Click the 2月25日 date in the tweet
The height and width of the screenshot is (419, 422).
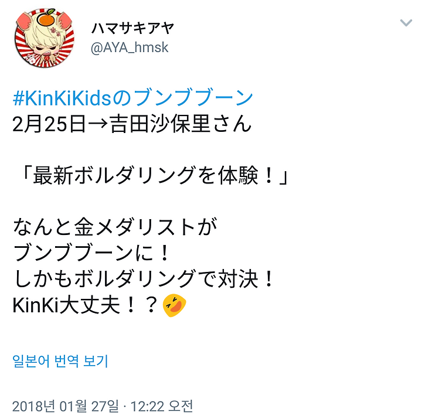click(49, 124)
